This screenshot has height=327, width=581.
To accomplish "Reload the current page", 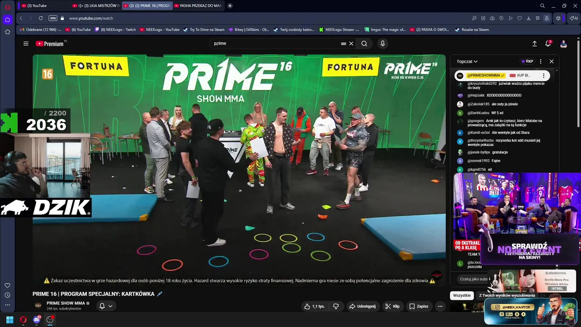I will coord(41,18).
